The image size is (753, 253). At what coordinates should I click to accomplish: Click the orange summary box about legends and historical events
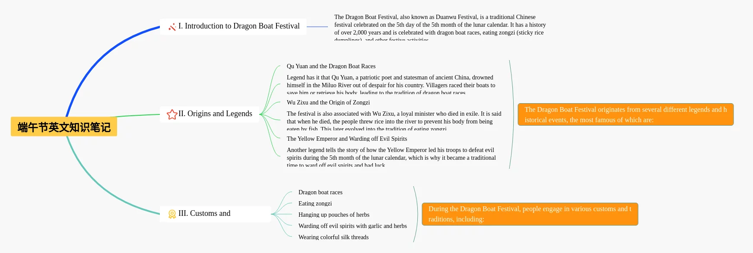[x=626, y=114]
